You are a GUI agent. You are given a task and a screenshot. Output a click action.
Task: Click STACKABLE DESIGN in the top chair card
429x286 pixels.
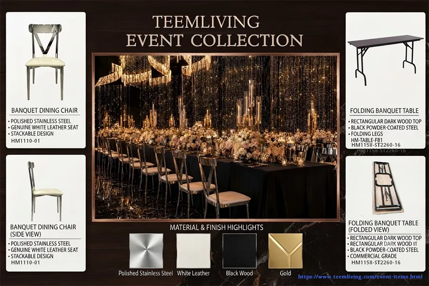(x=32, y=133)
